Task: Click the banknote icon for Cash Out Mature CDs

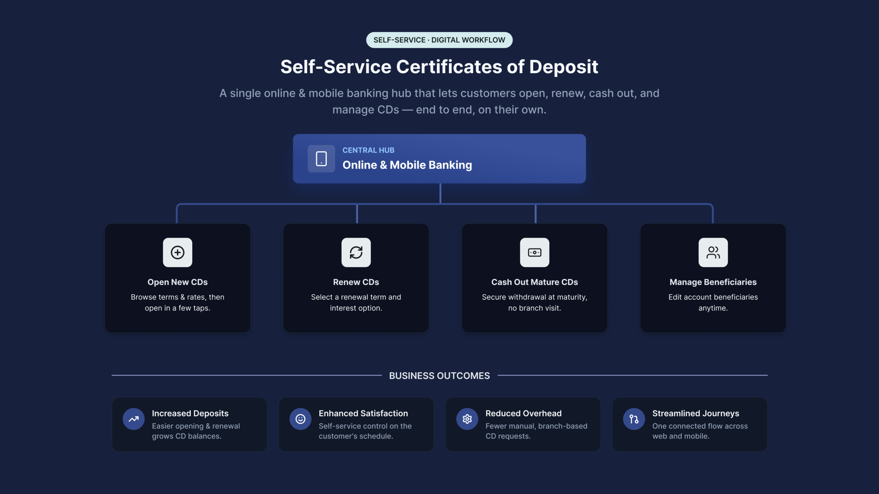Action: click(535, 252)
